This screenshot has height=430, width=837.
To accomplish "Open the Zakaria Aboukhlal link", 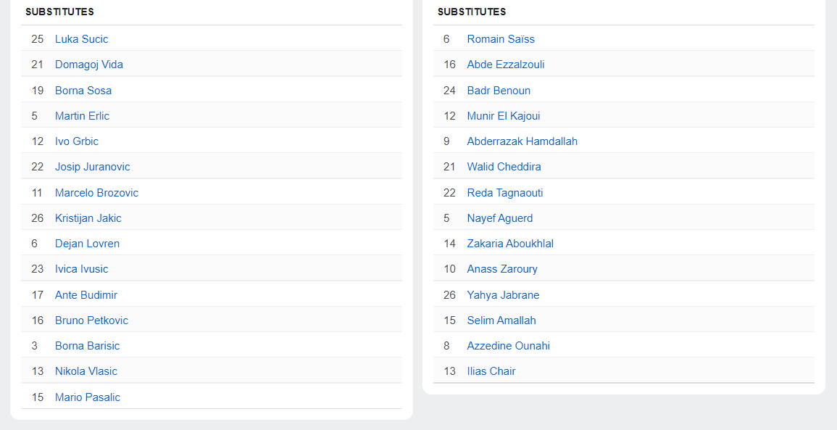I will [510, 244].
